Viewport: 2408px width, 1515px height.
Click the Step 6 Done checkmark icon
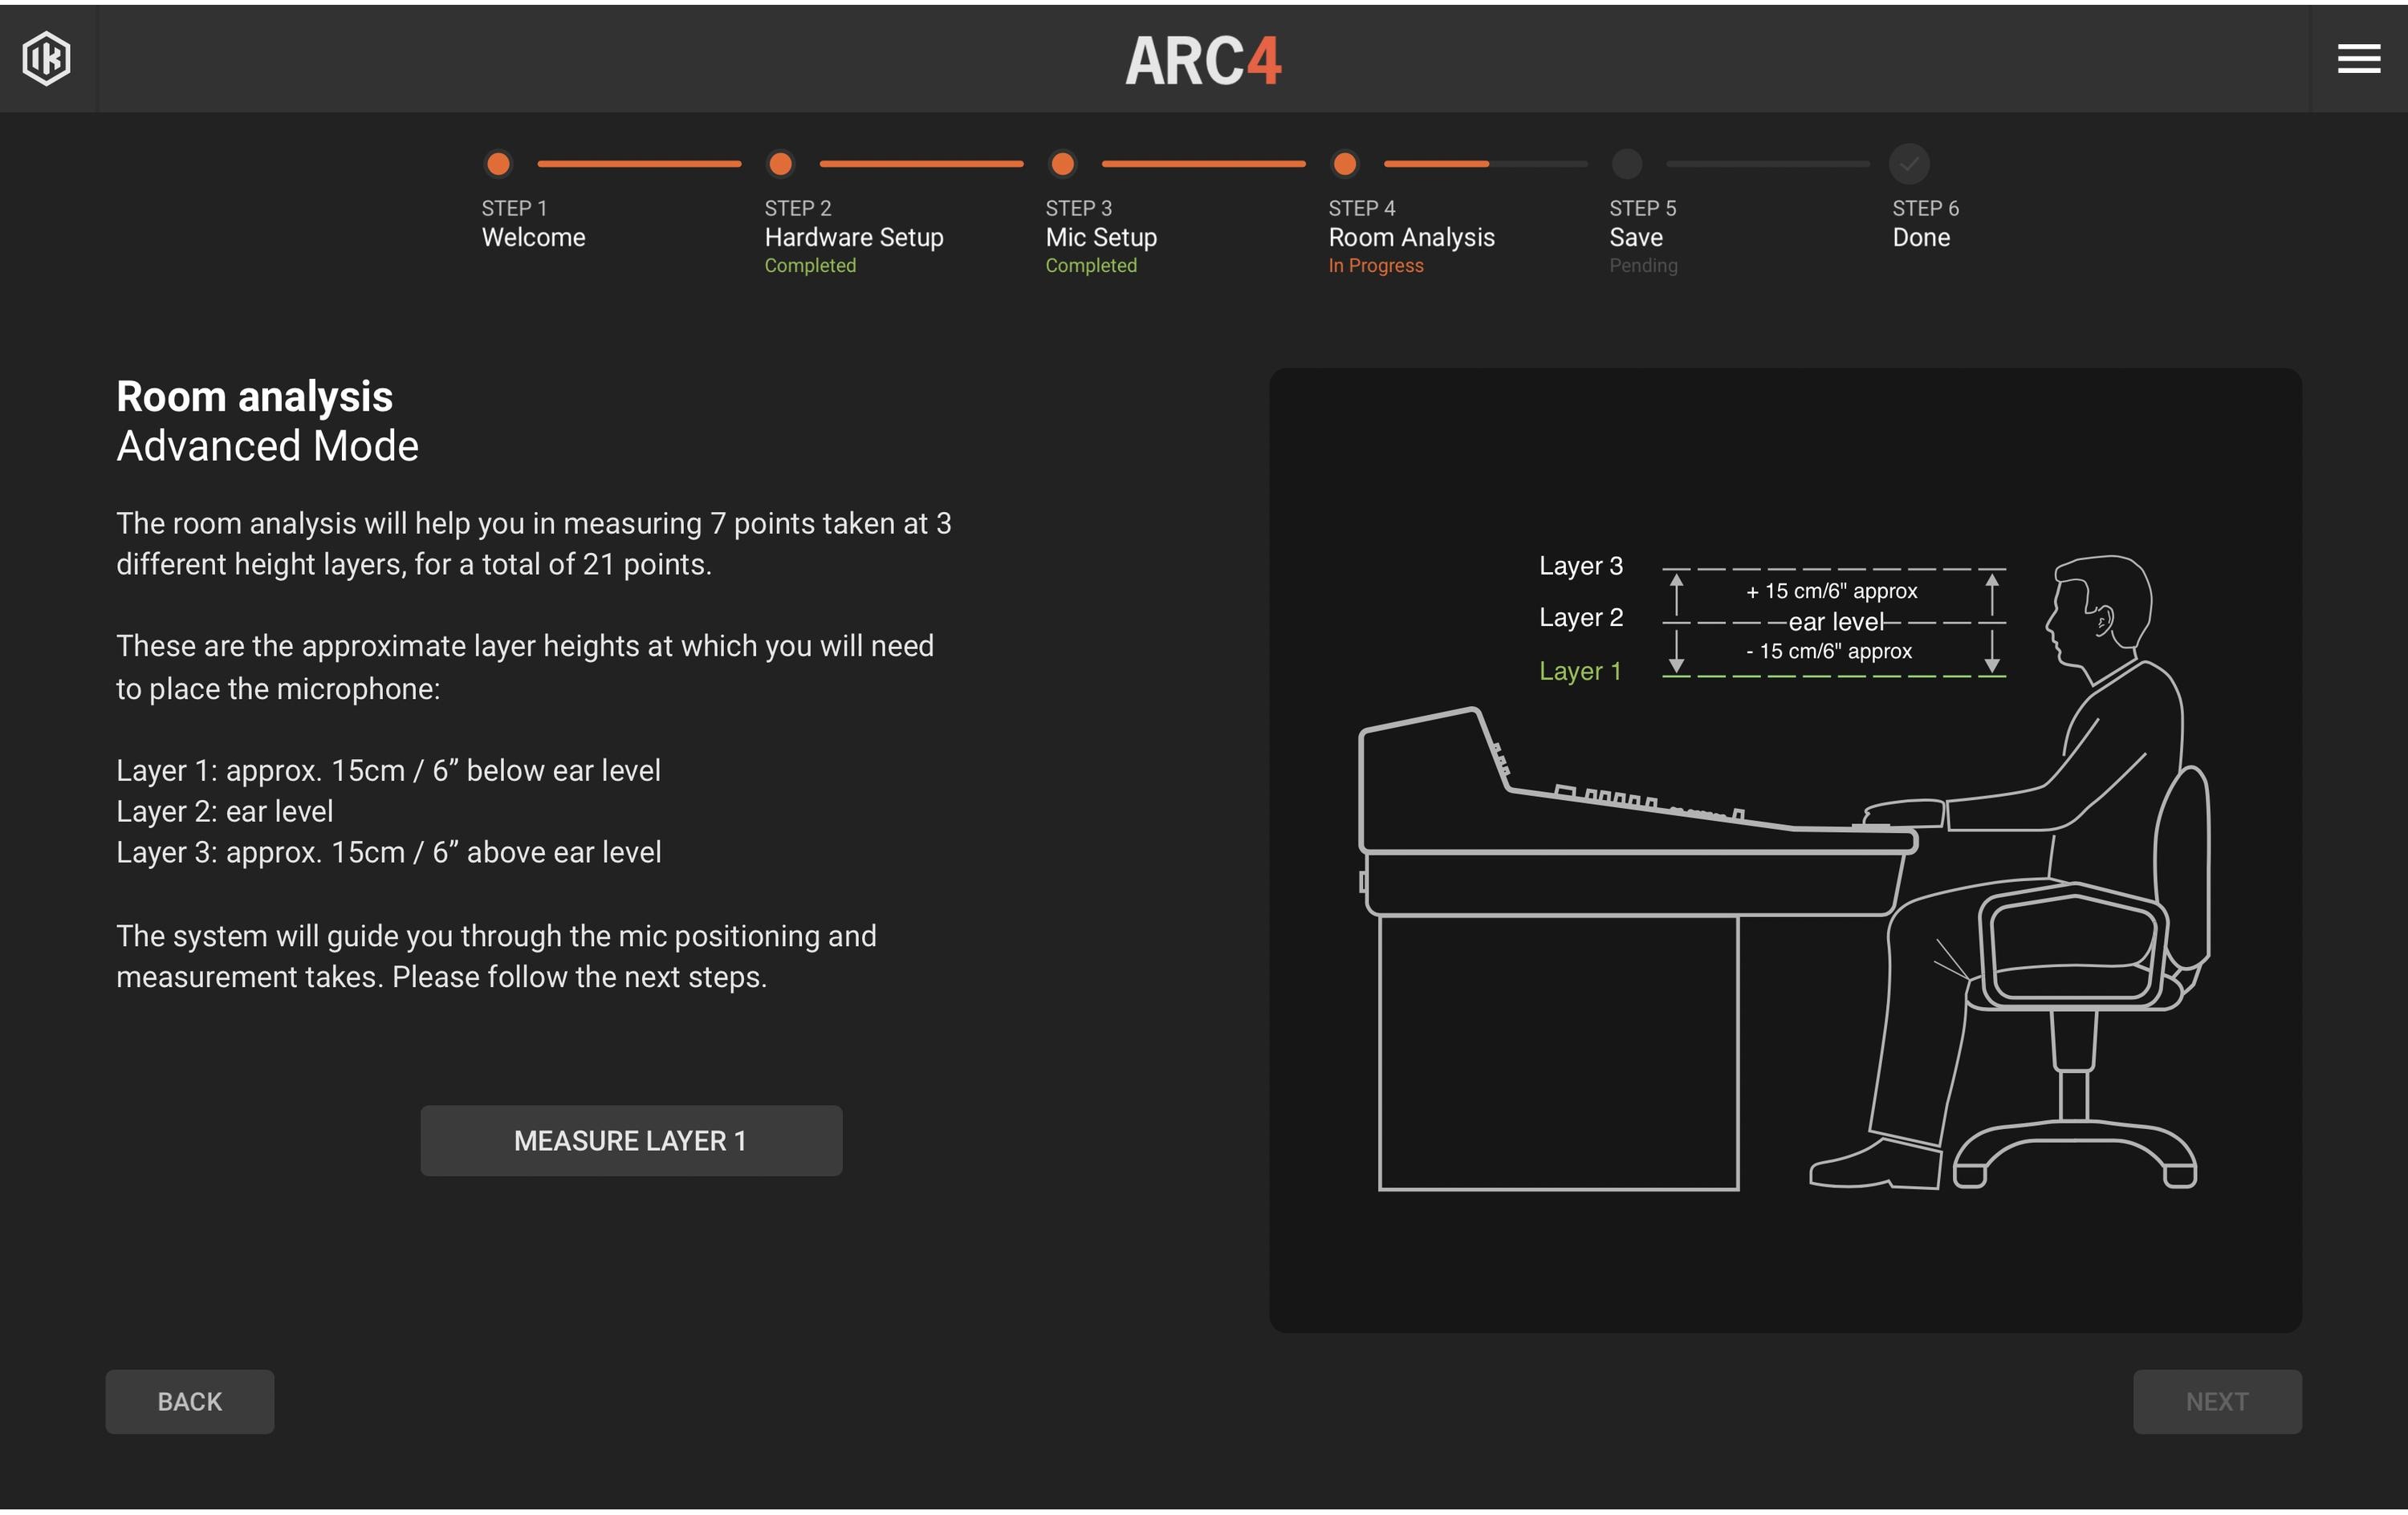(x=1909, y=164)
